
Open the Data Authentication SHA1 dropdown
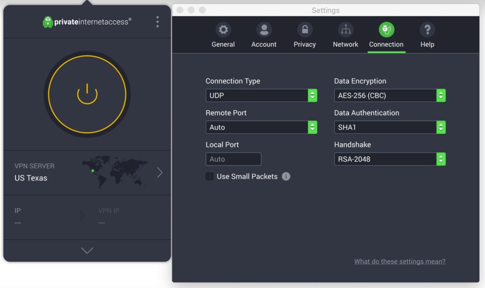(390, 127)
